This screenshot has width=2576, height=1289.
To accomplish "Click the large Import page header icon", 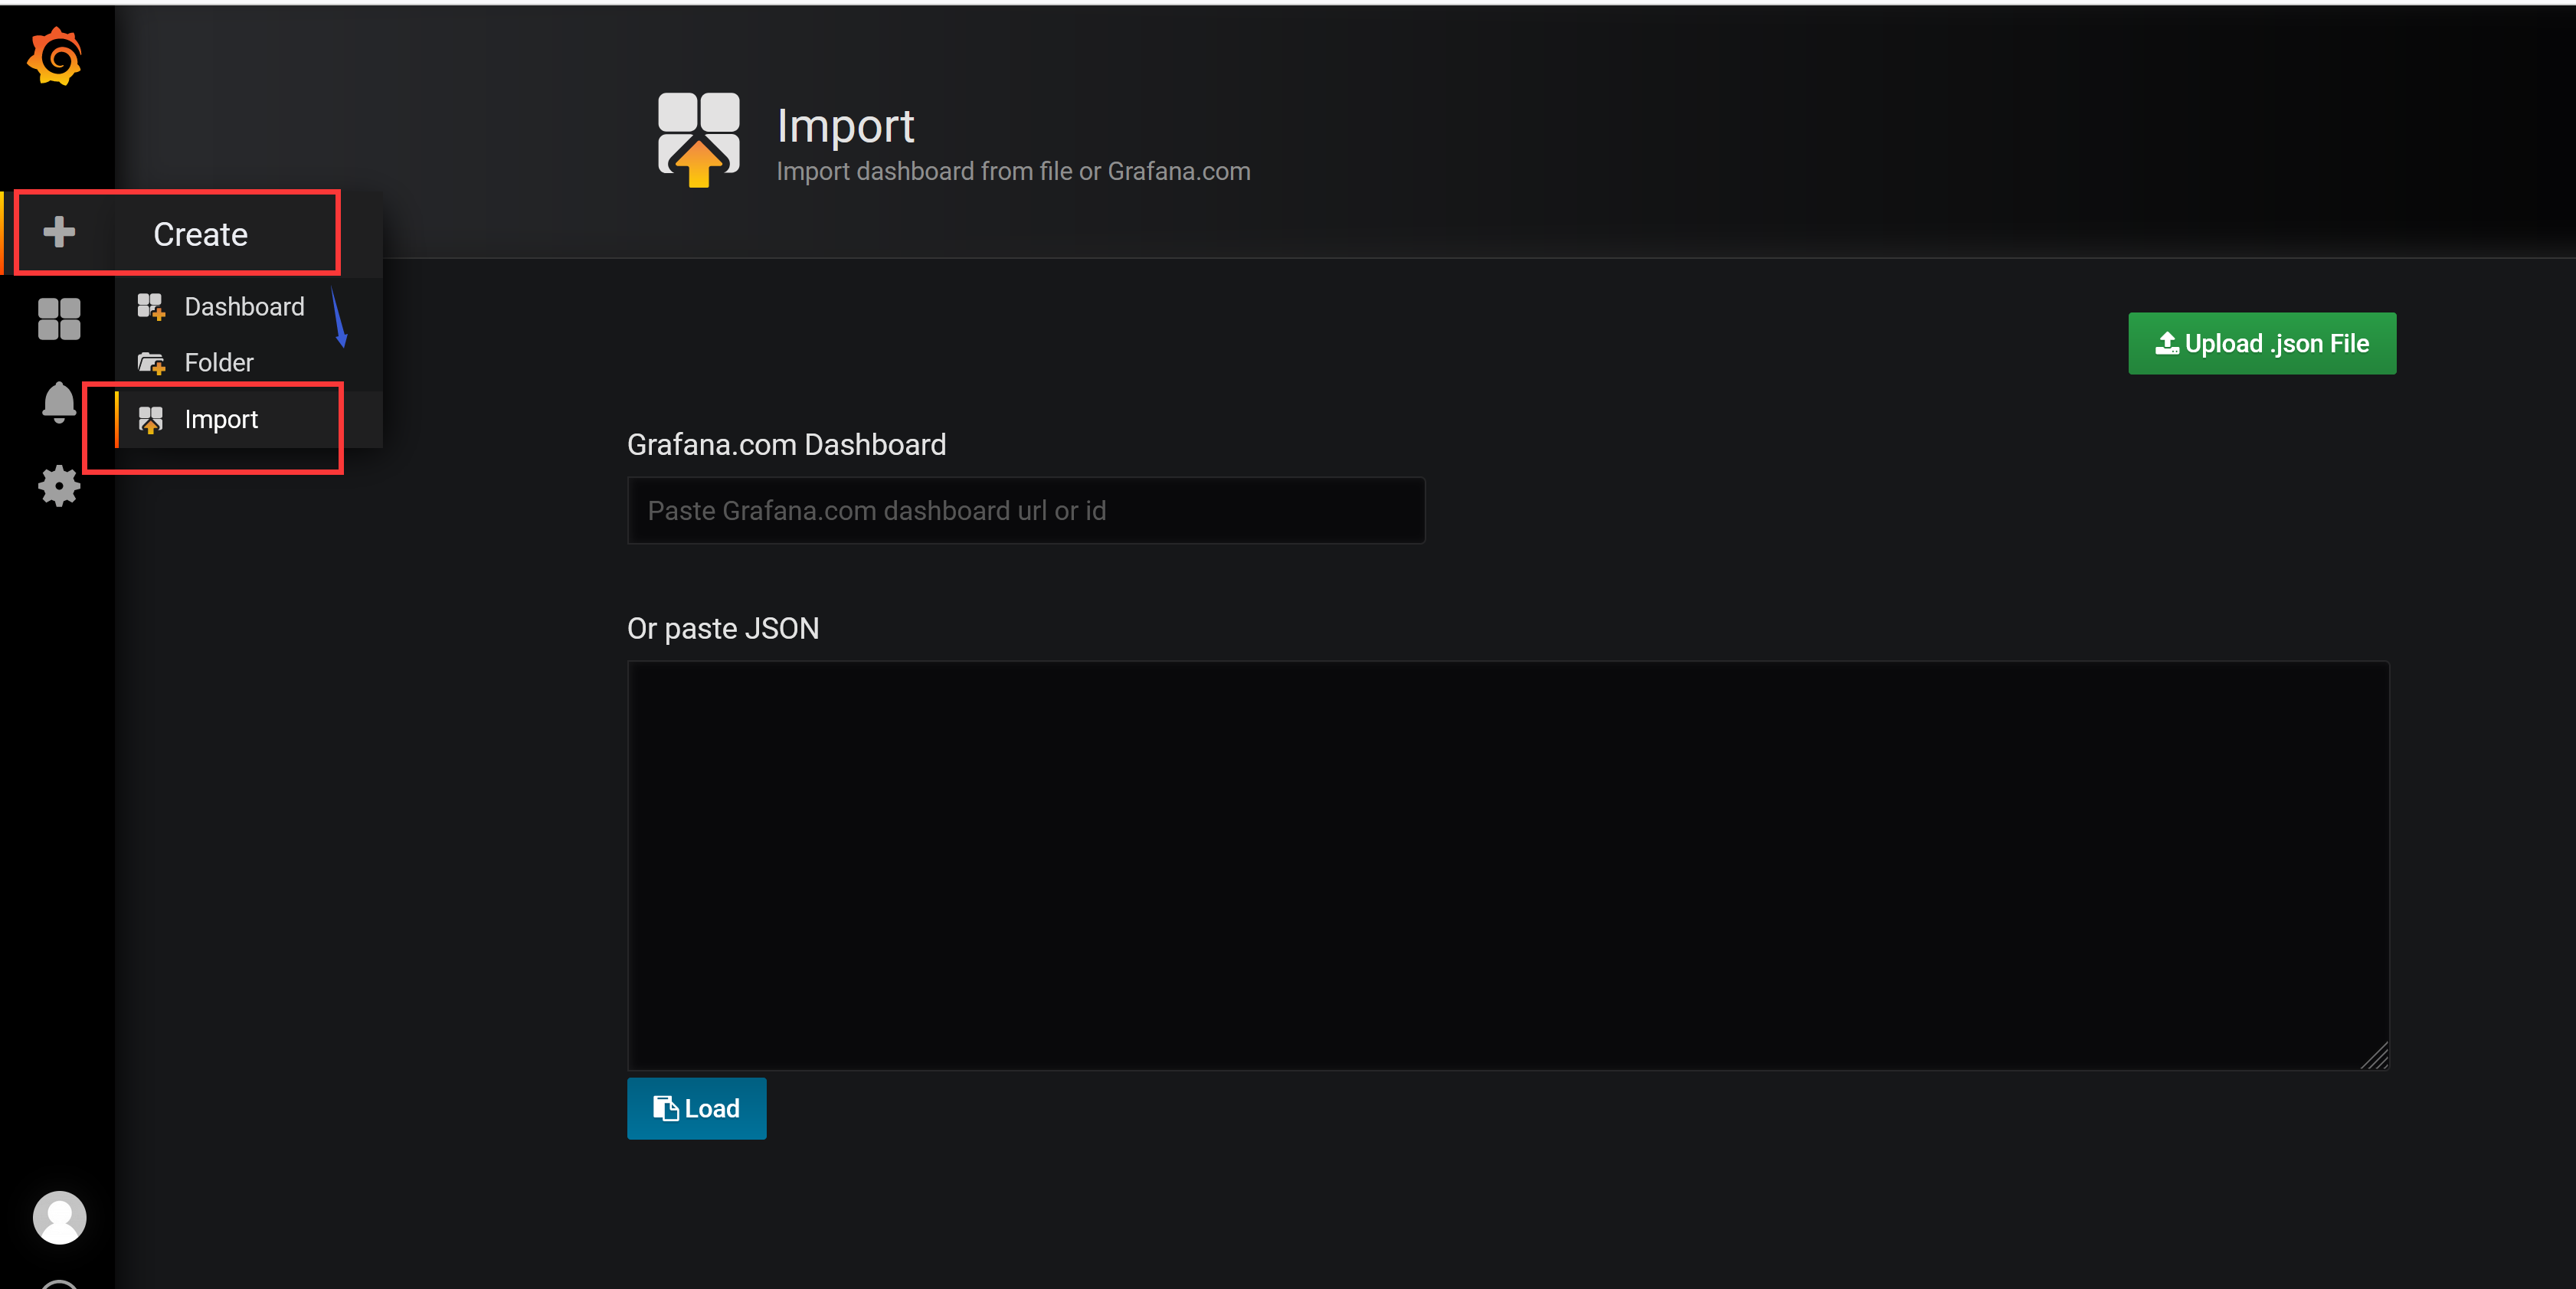I will [x=698, y=140].
